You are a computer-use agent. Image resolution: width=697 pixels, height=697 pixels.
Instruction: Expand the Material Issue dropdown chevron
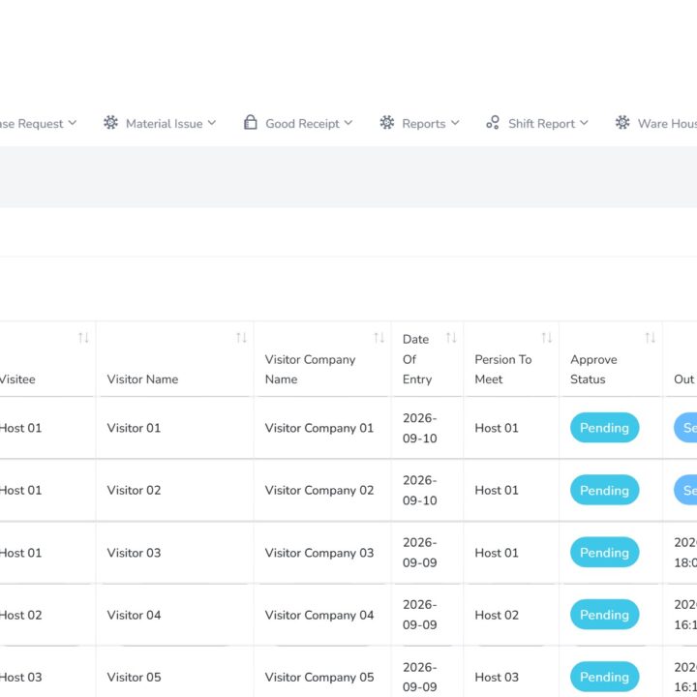tap(212, 123)
